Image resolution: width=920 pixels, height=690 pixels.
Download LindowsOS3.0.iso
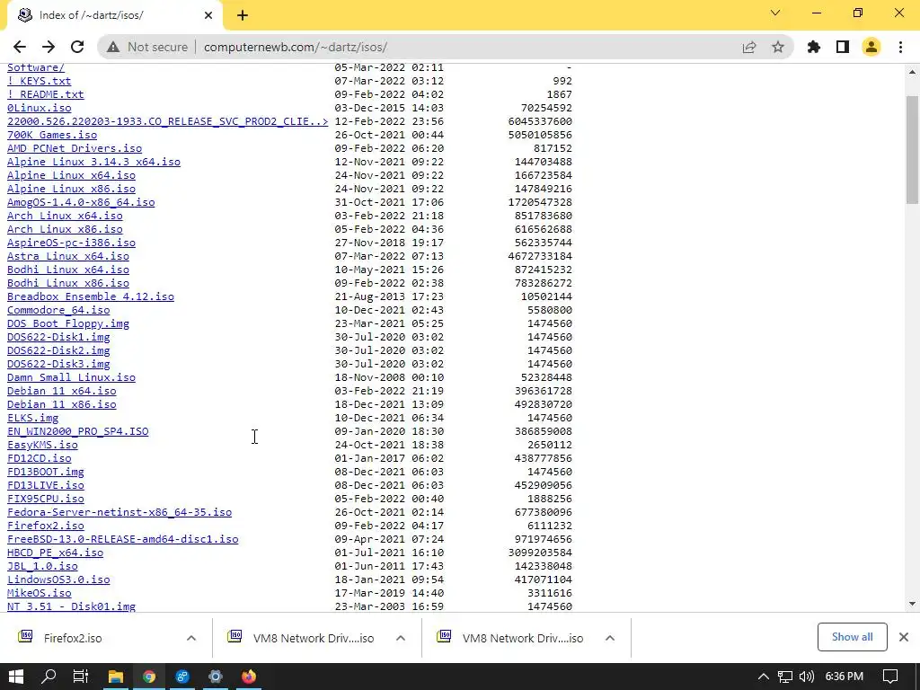pyautogui.click(x=58, y=580)
